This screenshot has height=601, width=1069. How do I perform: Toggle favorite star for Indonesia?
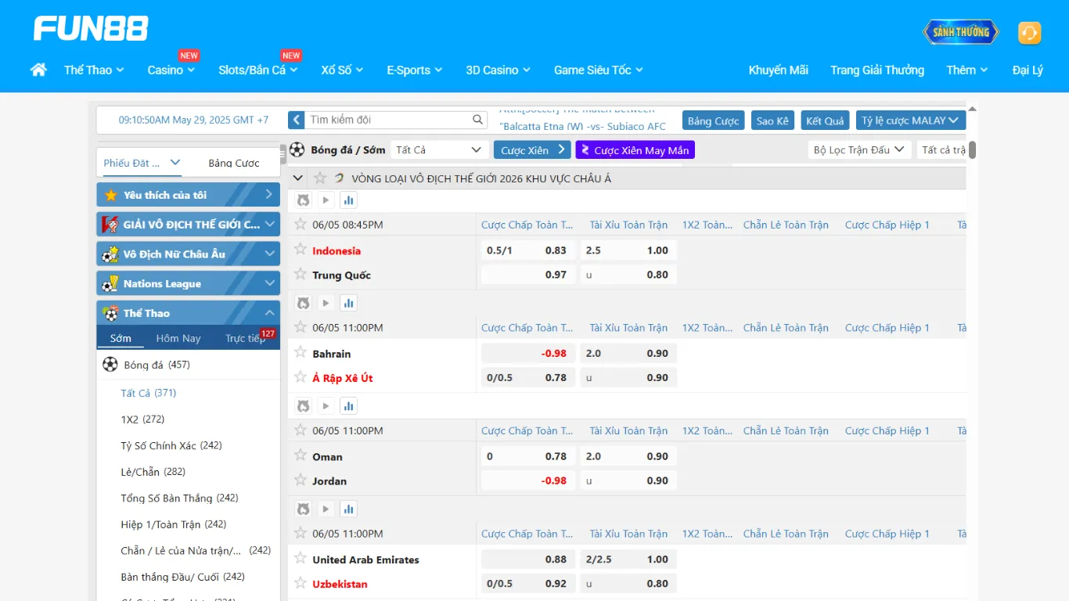click(x=301, y=250)
